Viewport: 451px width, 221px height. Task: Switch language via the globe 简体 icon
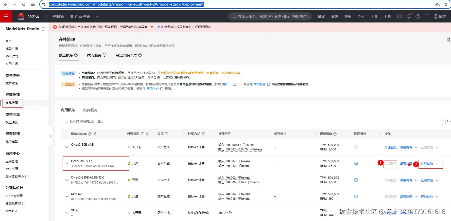[x=440, y=16]
